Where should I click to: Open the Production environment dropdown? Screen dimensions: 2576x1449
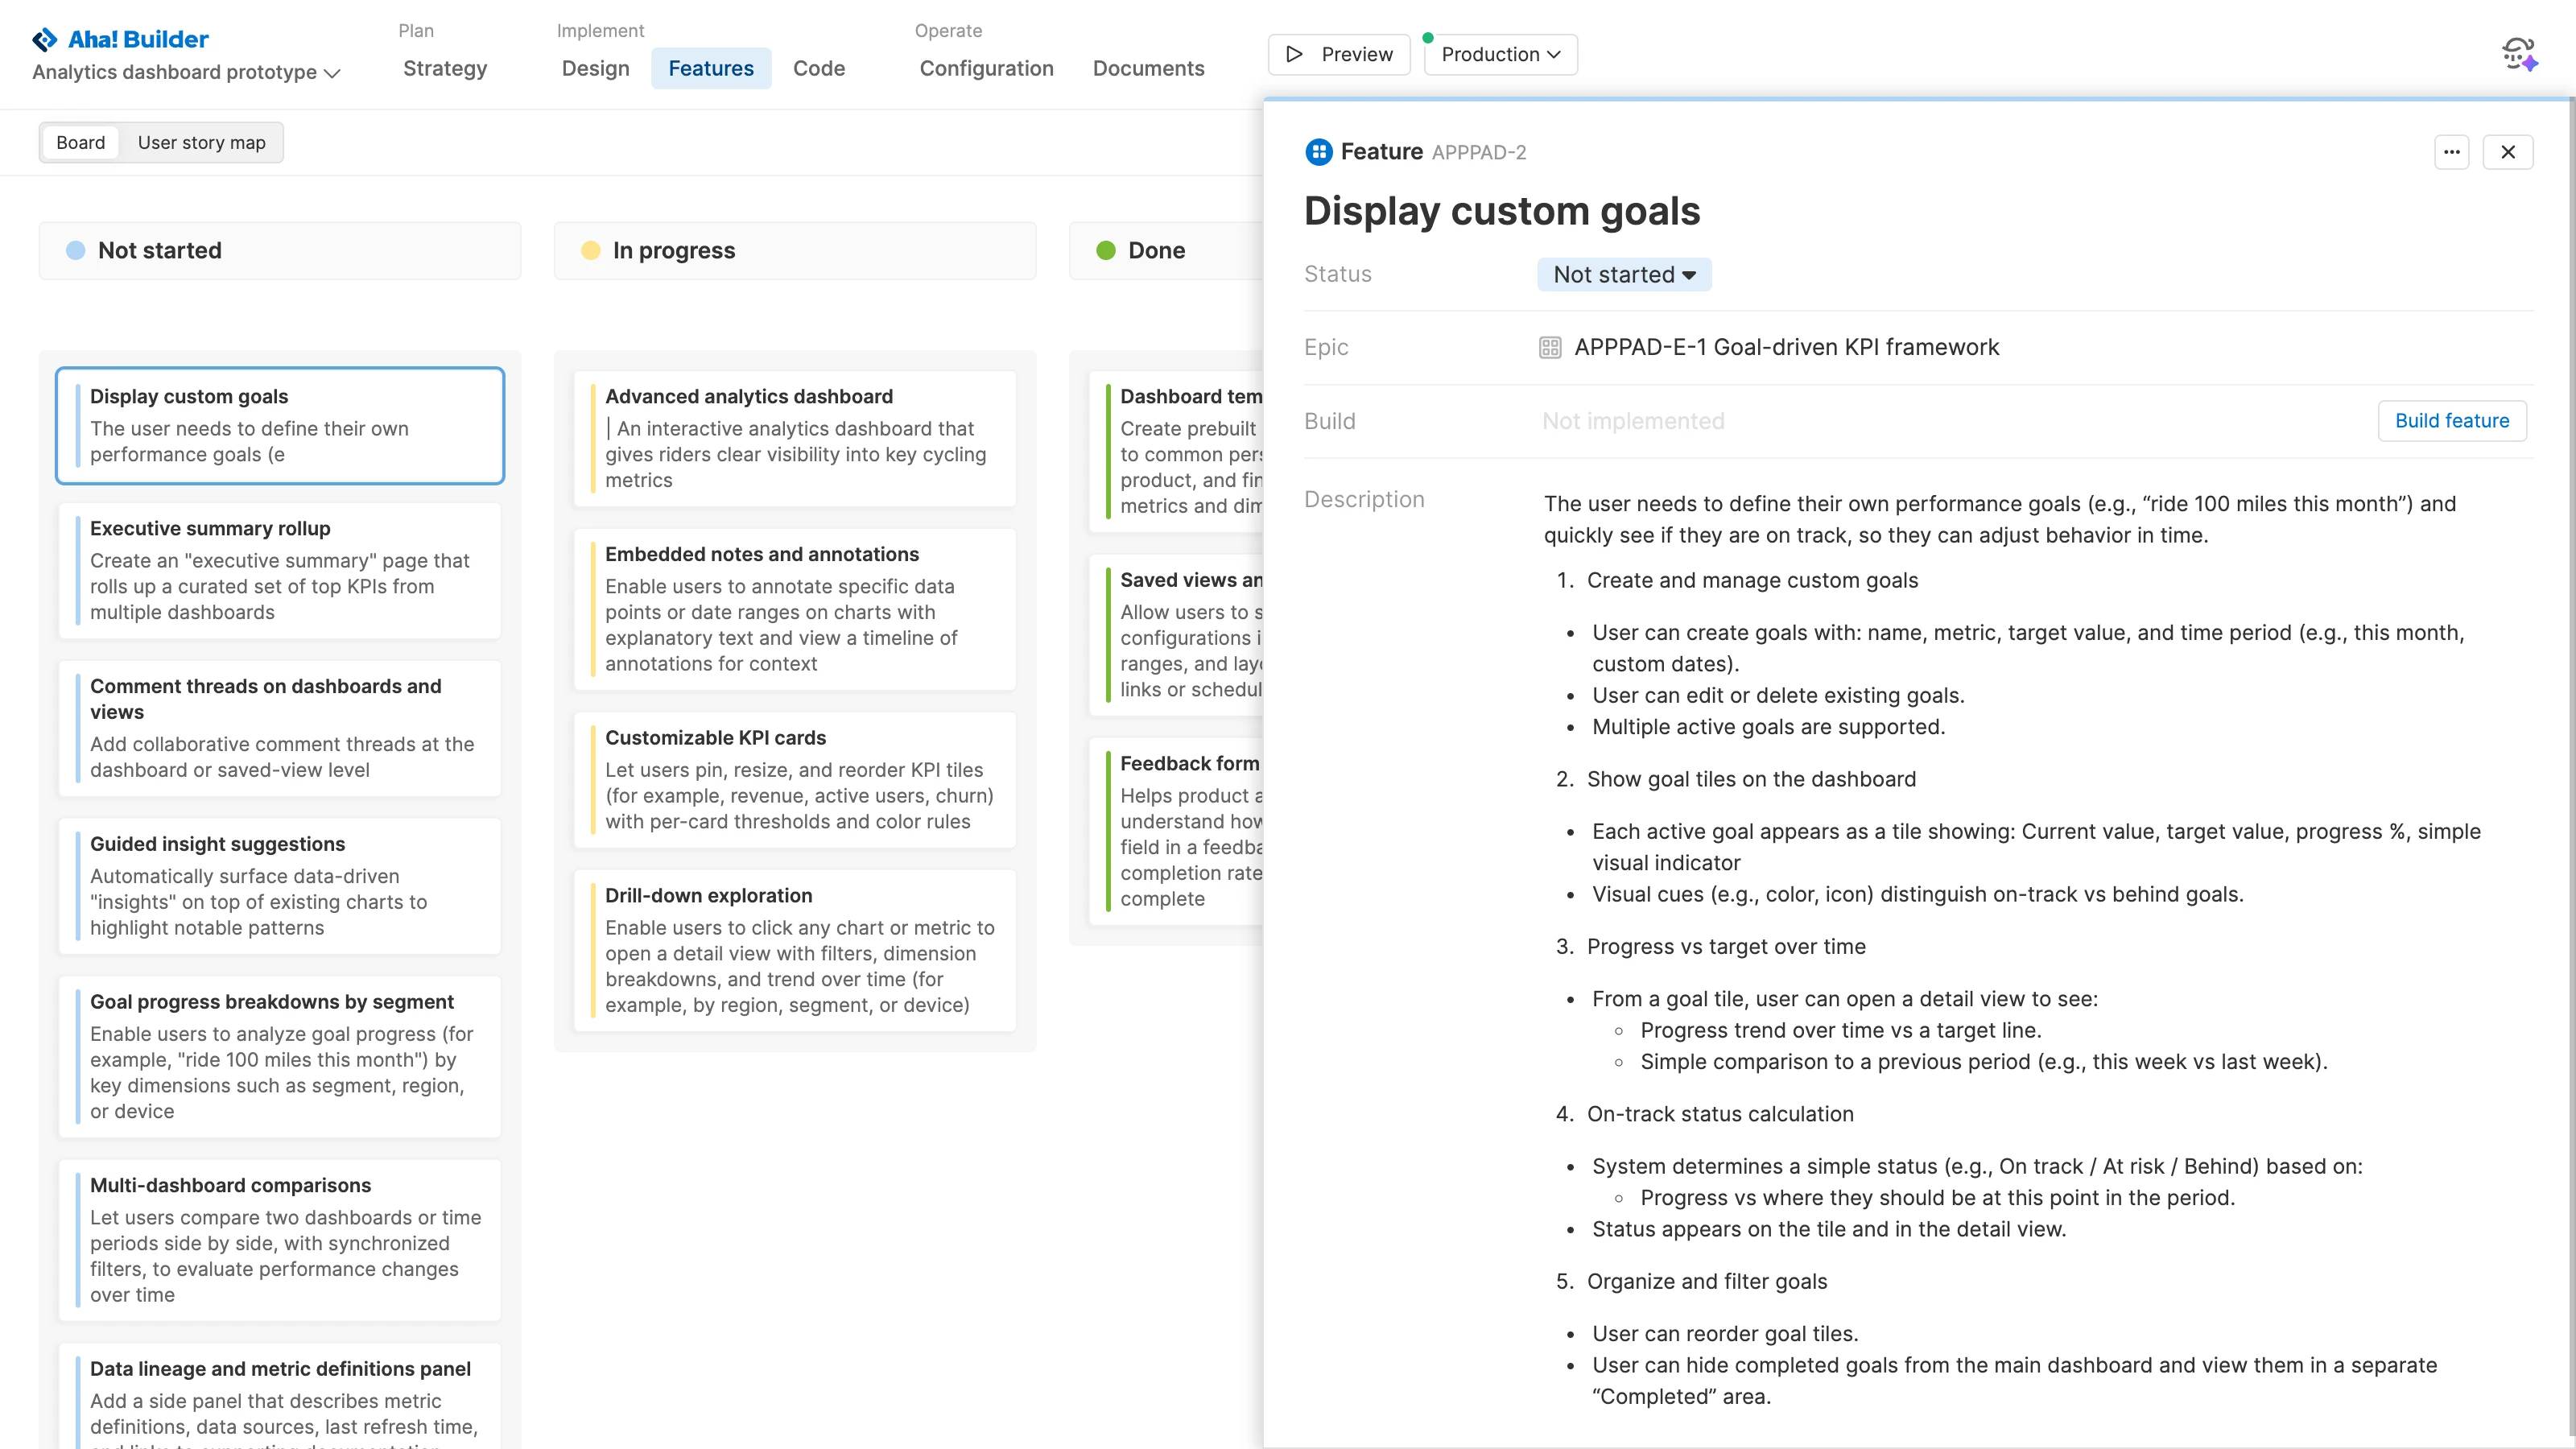(1500, 54)
